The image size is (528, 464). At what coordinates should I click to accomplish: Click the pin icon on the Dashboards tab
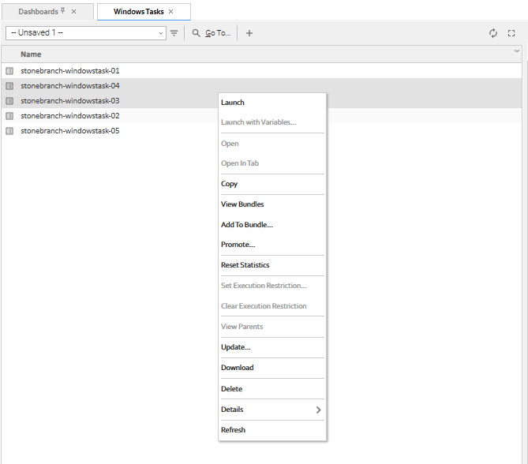63,12
